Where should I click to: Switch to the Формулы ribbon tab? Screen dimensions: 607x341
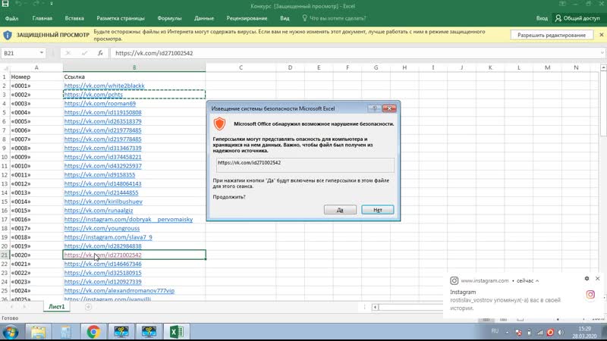[168, 17]
